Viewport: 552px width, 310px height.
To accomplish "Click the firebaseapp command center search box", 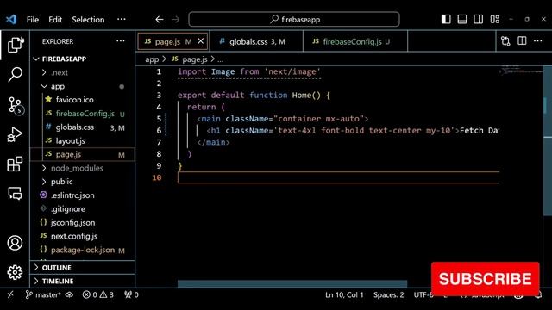I will click(294, 19).
